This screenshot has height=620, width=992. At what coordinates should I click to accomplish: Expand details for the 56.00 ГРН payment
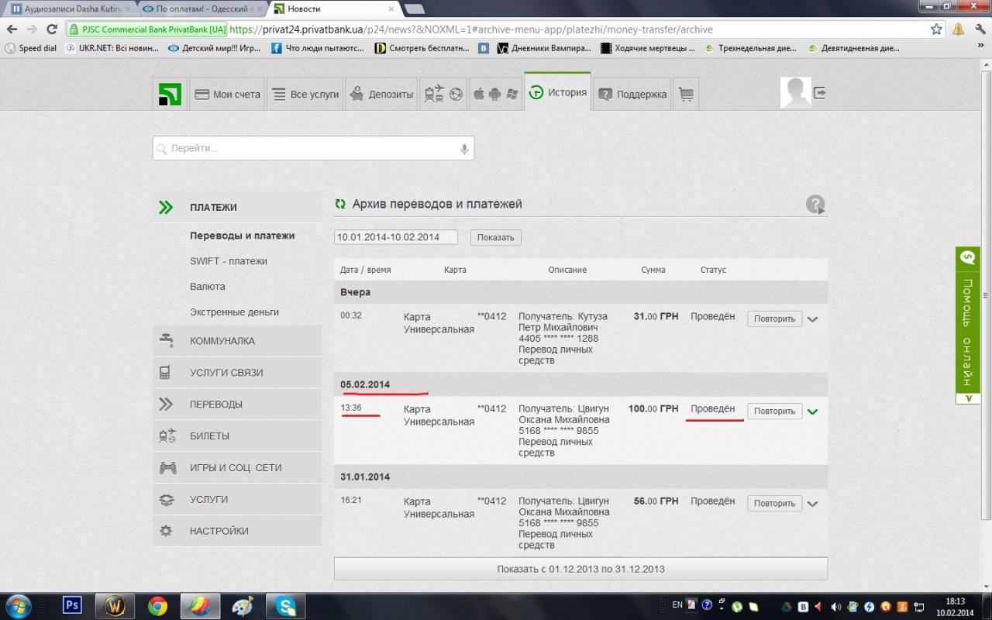pos(812,504)
